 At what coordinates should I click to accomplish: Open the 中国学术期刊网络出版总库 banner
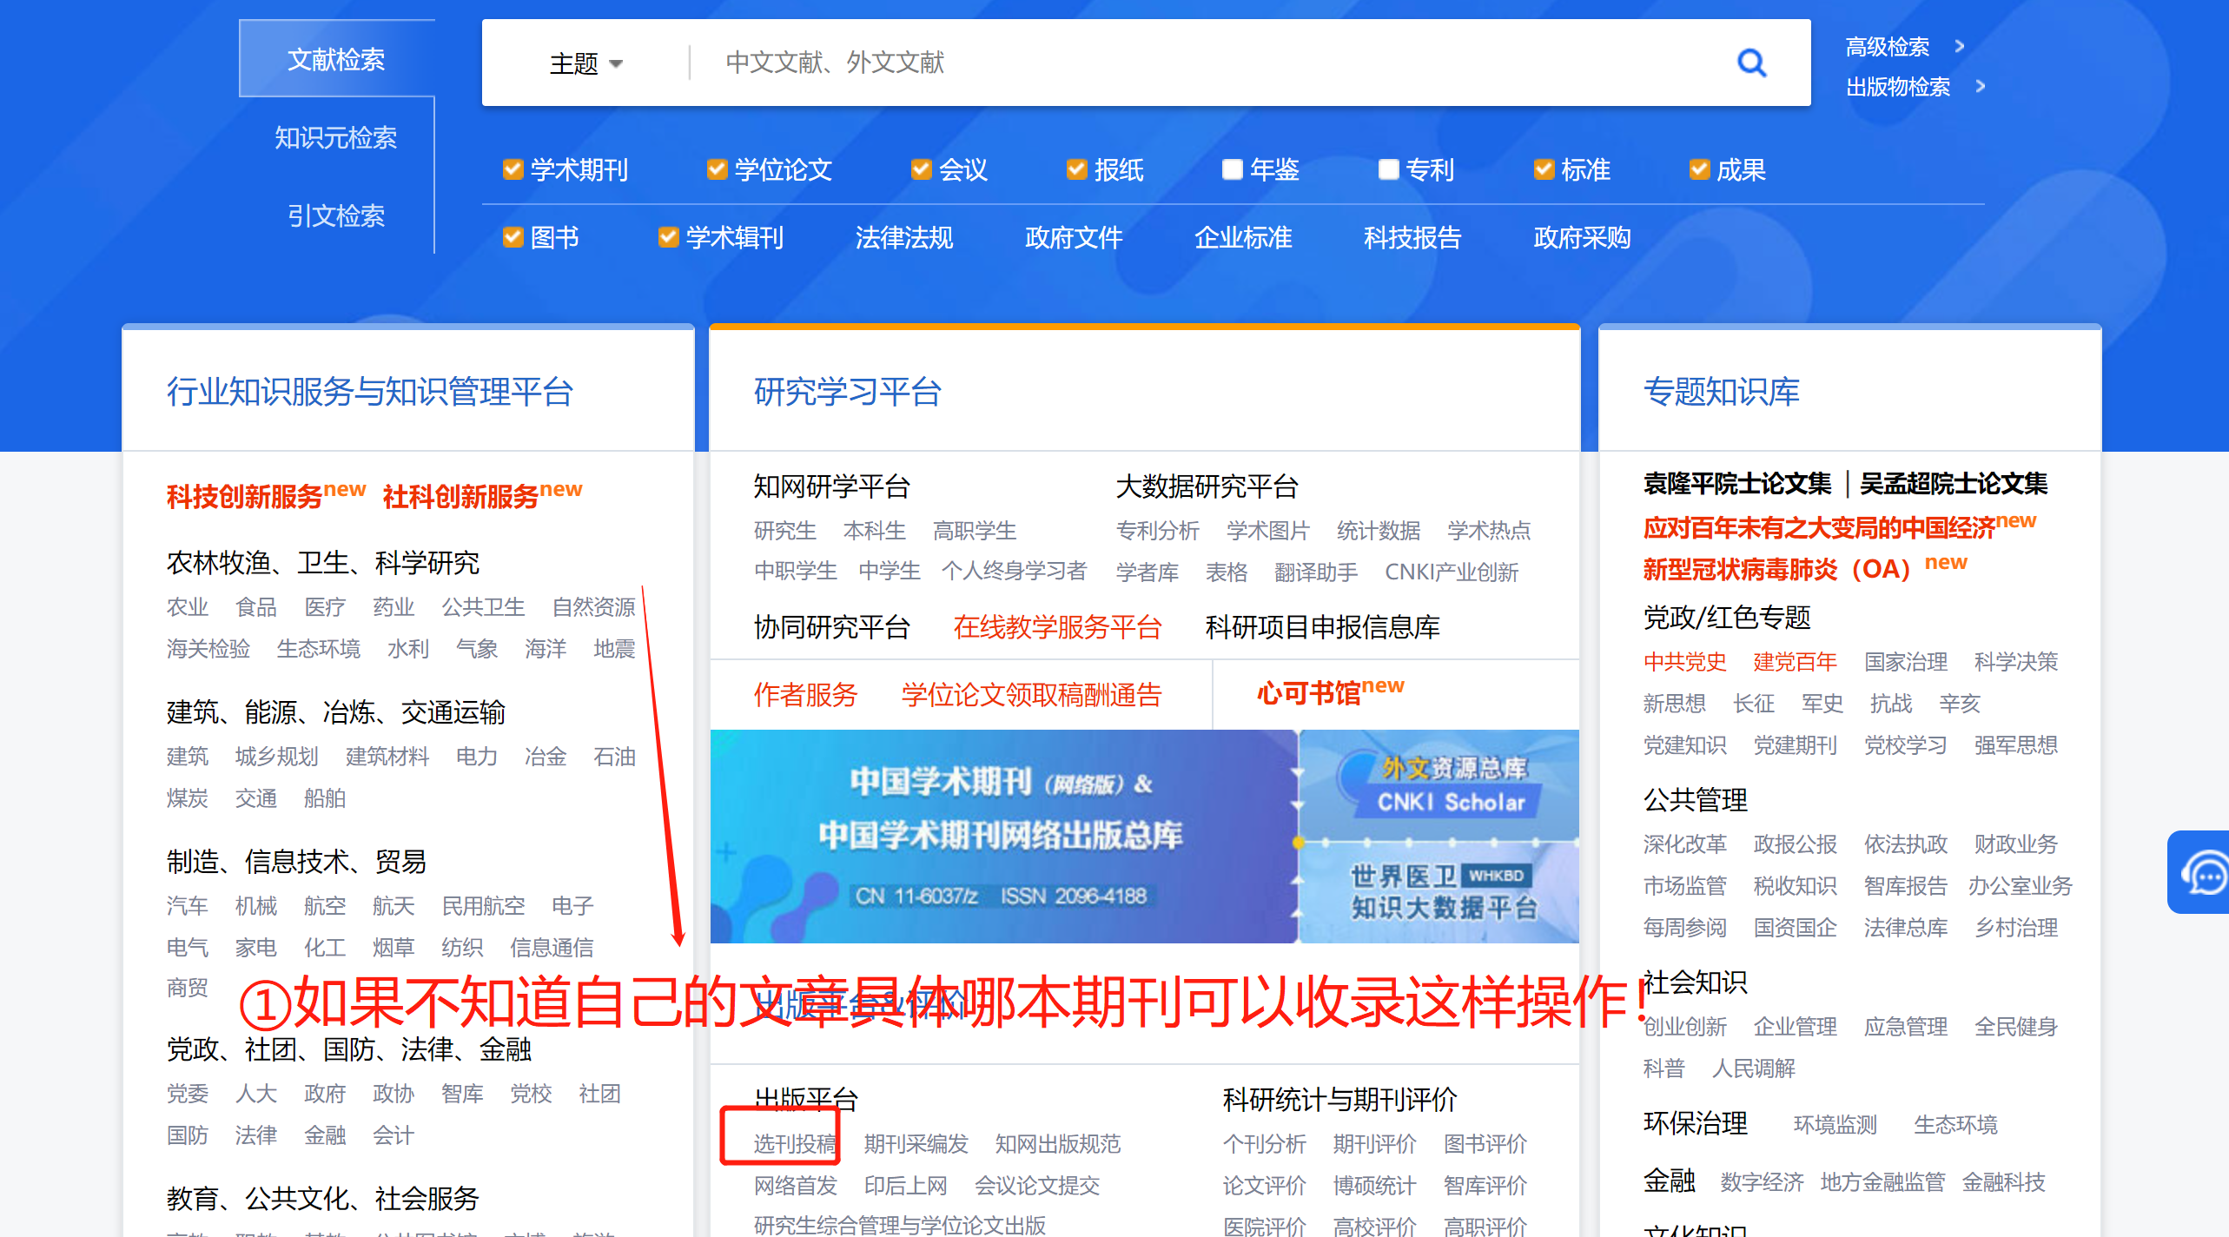tap(1004, 837)
